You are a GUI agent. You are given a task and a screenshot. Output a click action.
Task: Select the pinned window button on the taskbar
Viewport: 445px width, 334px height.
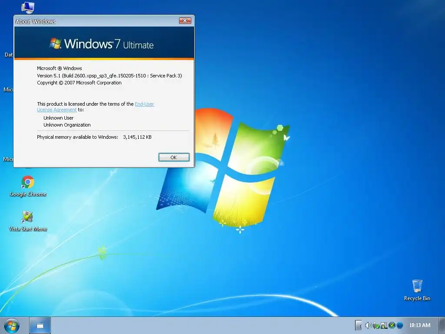(x=40, y=325)
